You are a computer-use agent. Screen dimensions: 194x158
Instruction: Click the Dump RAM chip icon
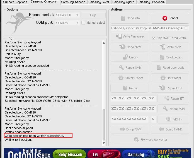click(x=122, y=129)
